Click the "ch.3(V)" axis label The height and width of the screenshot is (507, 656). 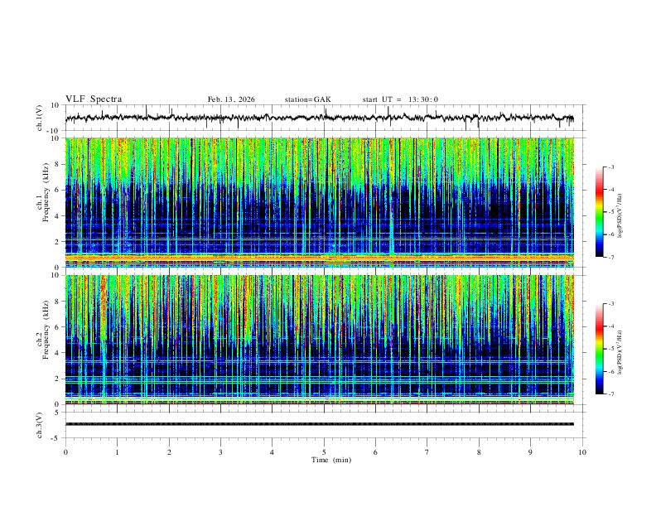pyautogui.click(x=39, y=425)
